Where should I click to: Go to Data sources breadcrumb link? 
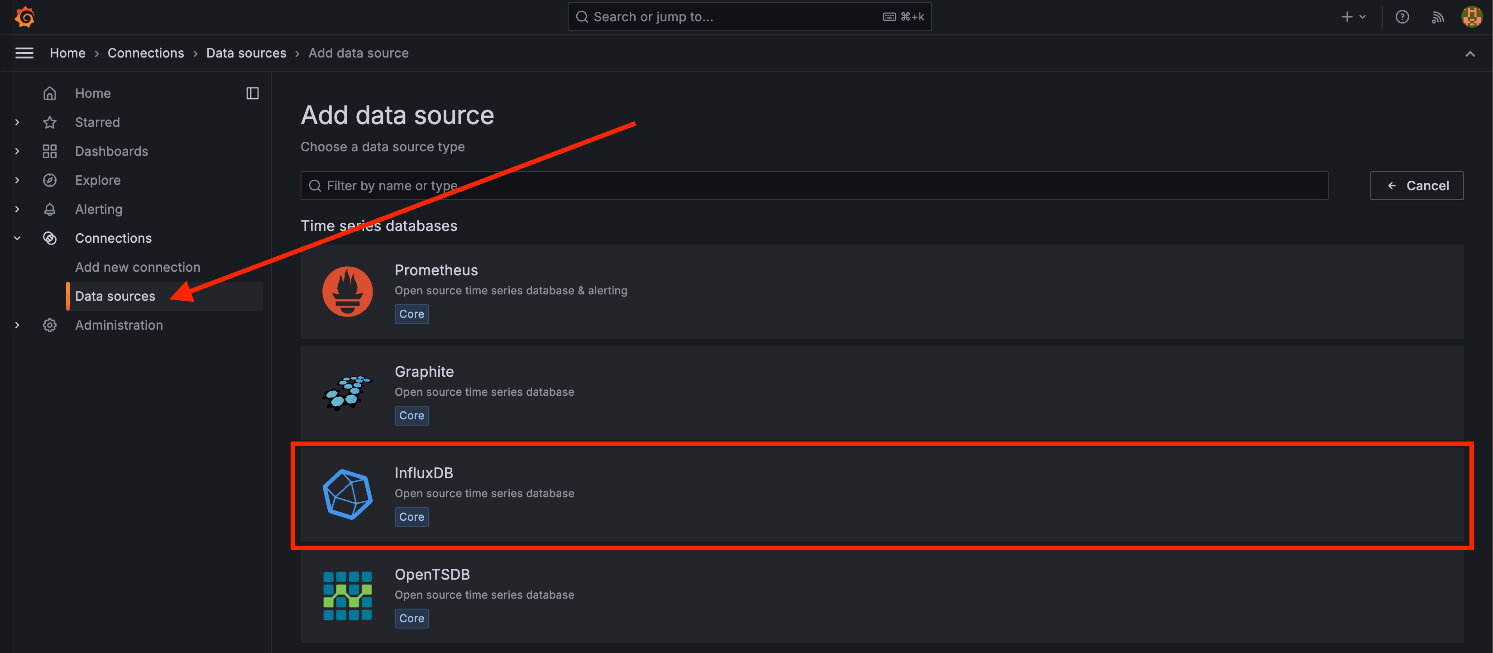coord(246,53)
